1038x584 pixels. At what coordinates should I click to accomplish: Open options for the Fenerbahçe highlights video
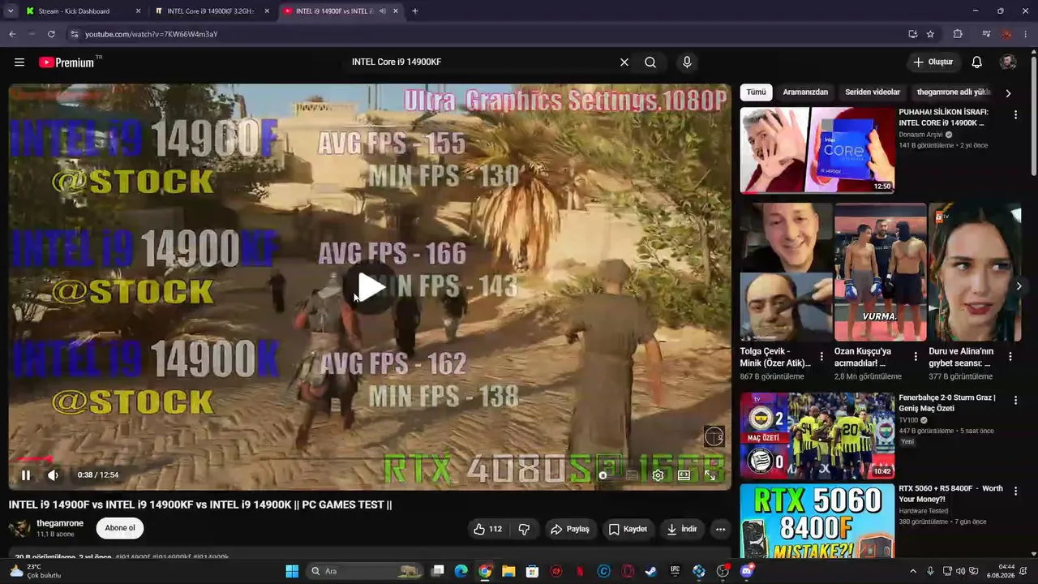(1015, 399)
